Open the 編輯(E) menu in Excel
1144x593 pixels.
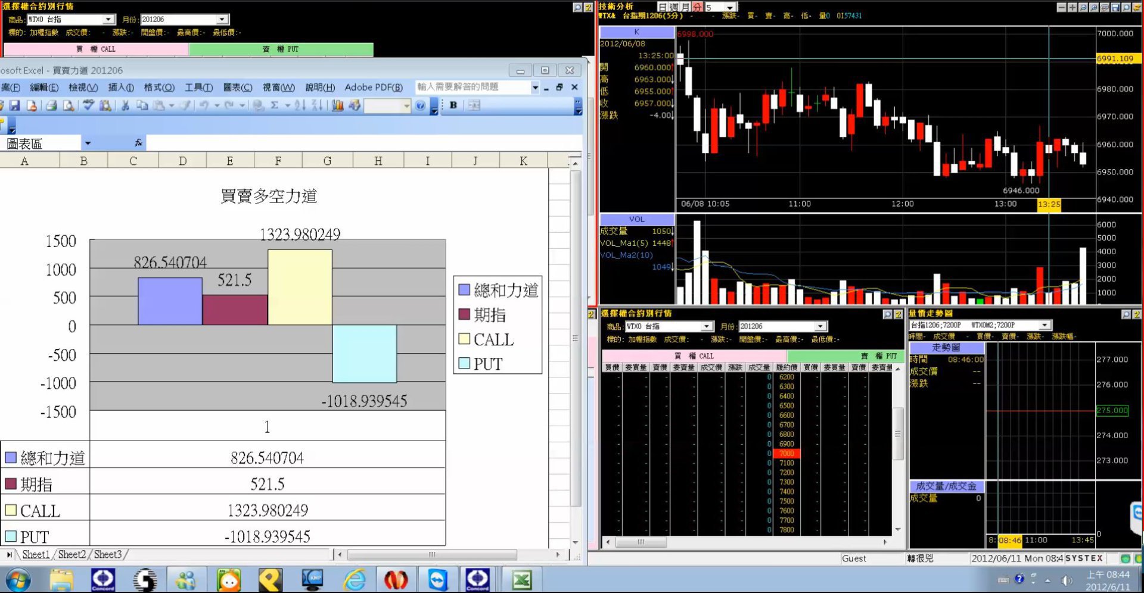44,87
